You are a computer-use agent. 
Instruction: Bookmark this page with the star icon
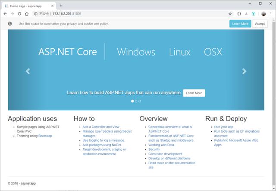[x=230, y=14]
